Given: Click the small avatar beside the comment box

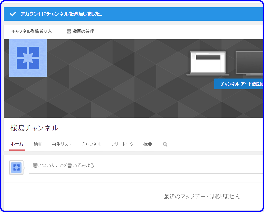Looking at the screenshot, I should (x=16, y=168).
